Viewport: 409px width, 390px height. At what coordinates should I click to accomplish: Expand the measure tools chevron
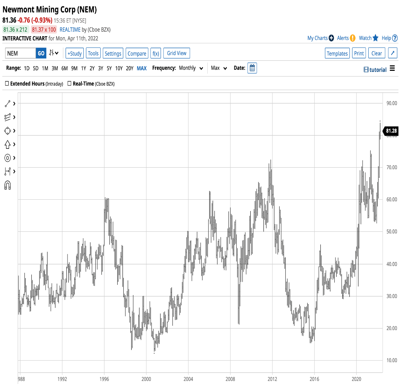point(14,171)
